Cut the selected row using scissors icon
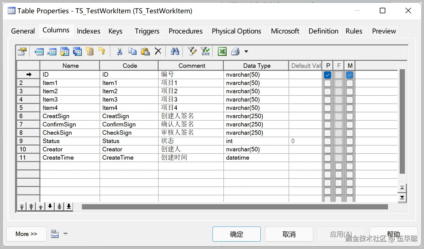Screen dimensions: 424x249 pyautogui.click(x=119, y=51)
